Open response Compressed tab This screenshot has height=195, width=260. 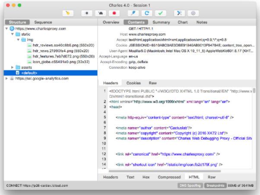coord(169,177)
